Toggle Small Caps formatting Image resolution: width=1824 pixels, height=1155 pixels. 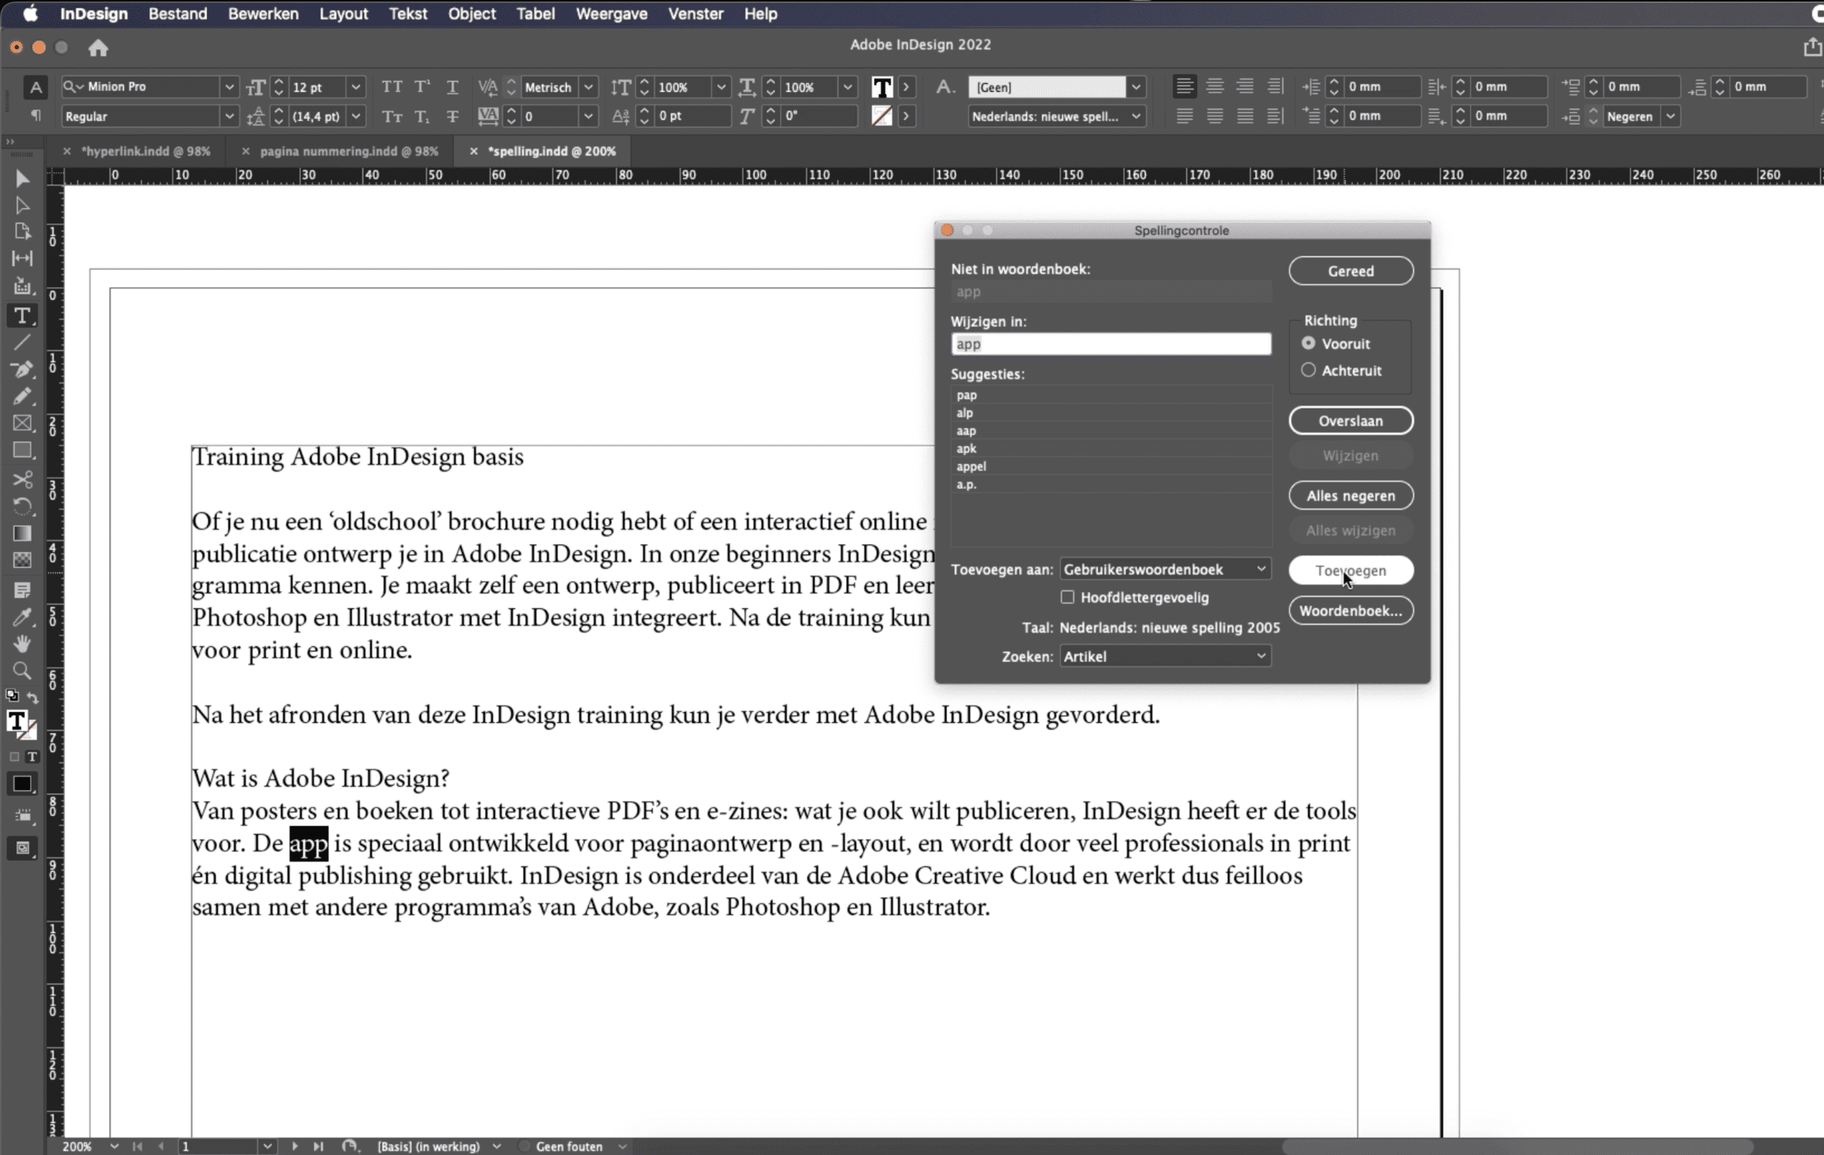tap(392, 116)
